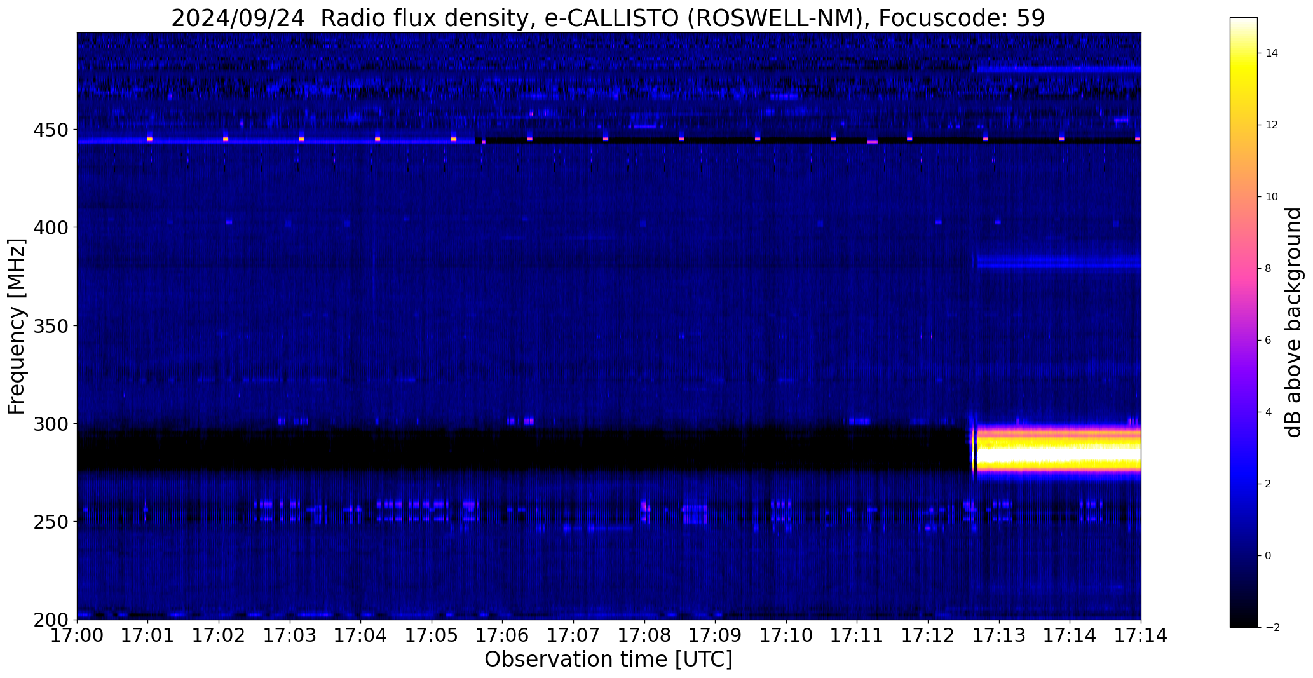The width and height of the screenshot is (1313, 678).
Task: Click the 17:00 time tick label
Action: [78, 635]
